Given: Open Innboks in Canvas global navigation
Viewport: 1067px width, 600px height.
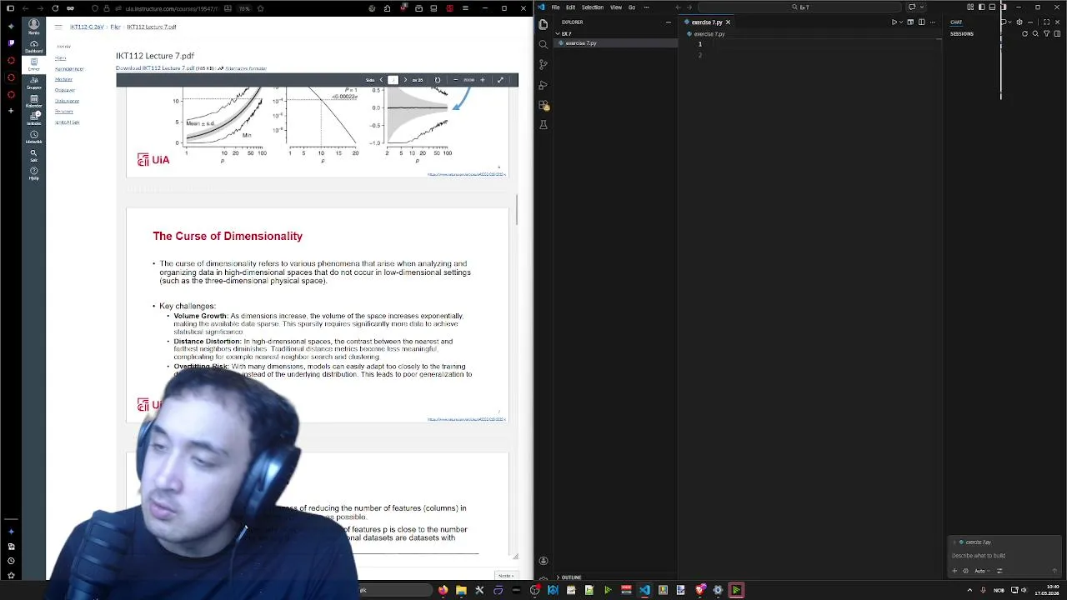Looking at the screenshot, I should click(33, 118).
